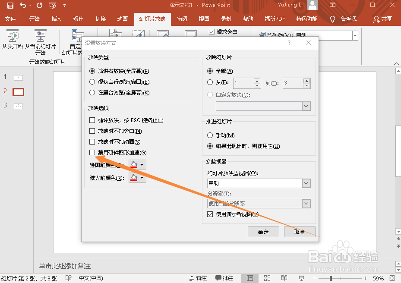Open the 分辨率 dropdown

306,204
